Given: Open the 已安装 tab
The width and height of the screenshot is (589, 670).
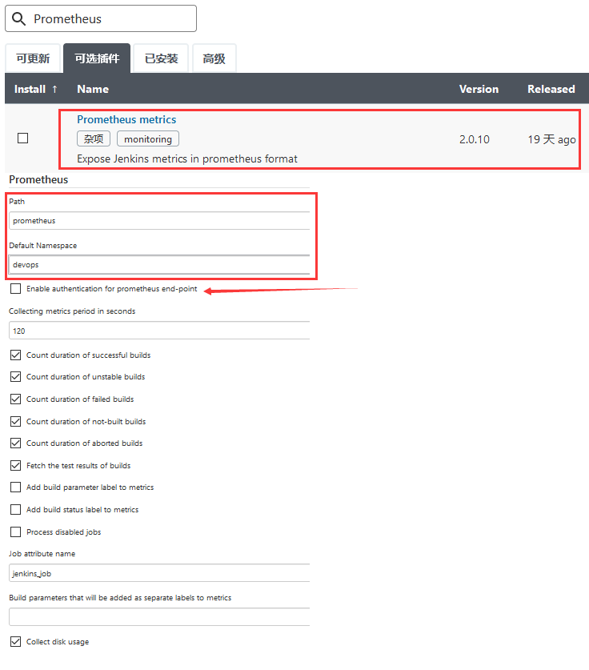Looking at the screenshot, I should (x=161, y=58).
